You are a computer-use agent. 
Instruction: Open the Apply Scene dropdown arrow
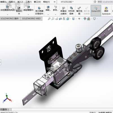(92, 19)
